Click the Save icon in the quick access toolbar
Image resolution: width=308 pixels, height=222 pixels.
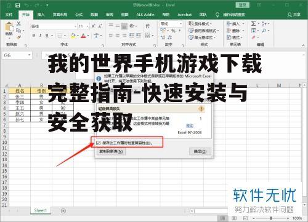pyautogui.click(x=18, y=5)
